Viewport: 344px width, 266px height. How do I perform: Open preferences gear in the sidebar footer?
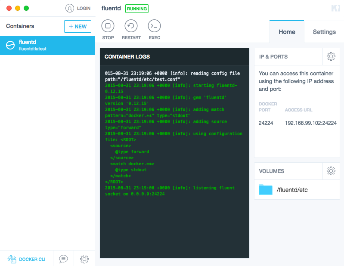[x=84, y=259]
